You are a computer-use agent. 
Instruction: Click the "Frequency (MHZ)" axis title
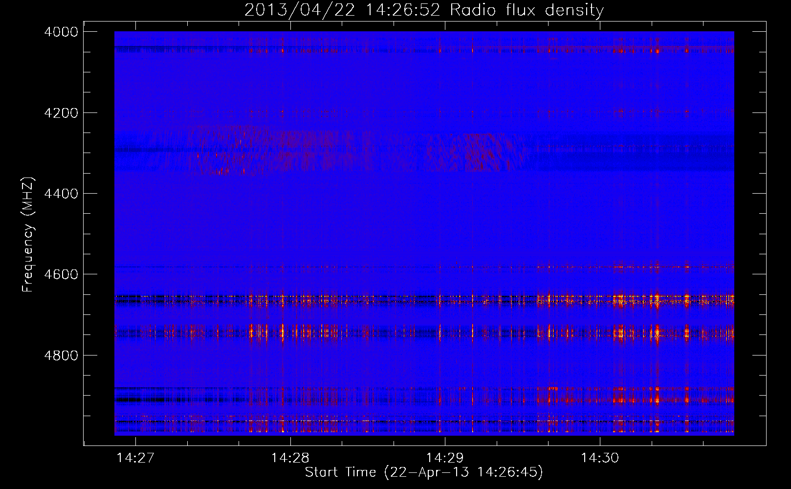28,235
